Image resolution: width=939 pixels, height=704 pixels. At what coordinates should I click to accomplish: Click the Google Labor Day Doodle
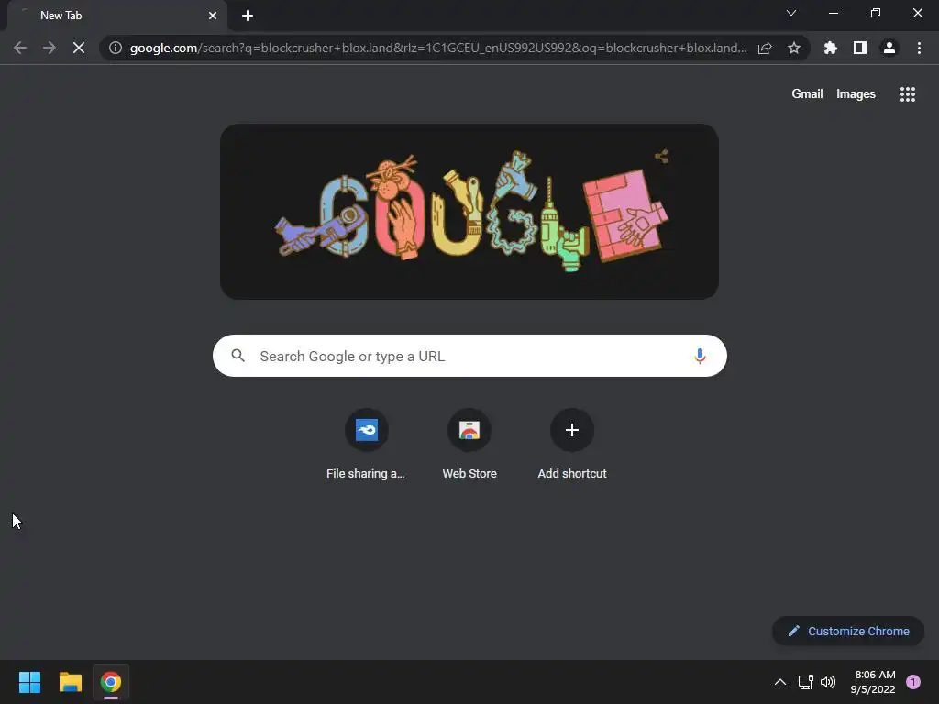469,212
